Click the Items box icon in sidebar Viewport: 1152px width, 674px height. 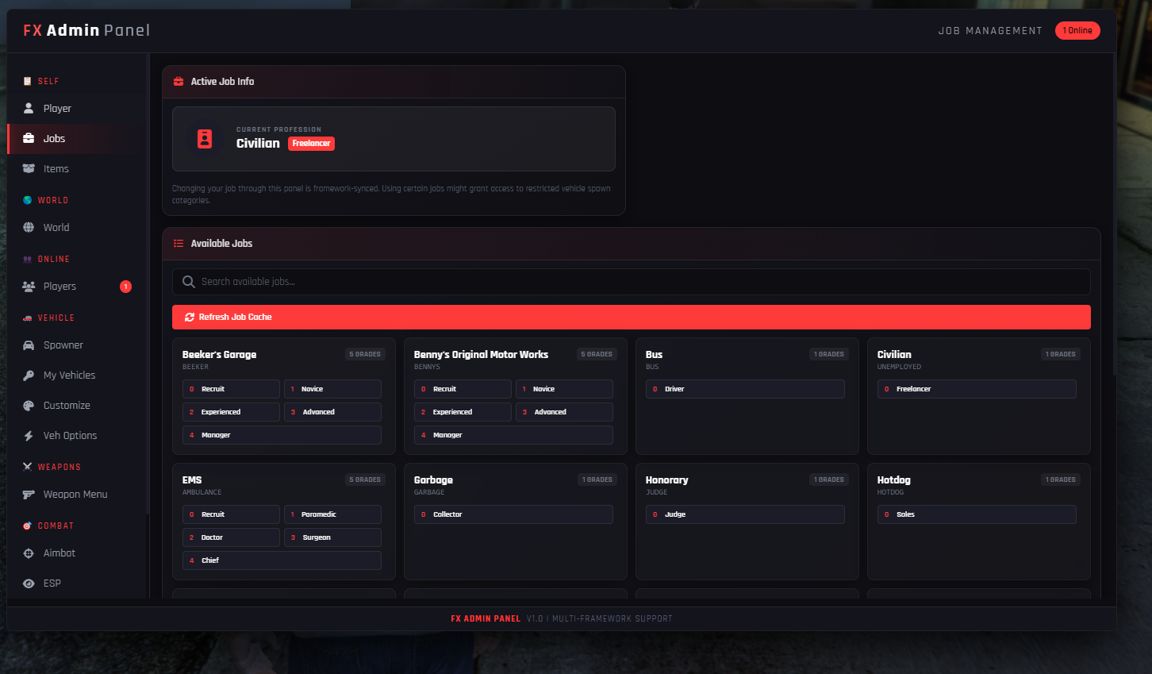pos(29,168)
